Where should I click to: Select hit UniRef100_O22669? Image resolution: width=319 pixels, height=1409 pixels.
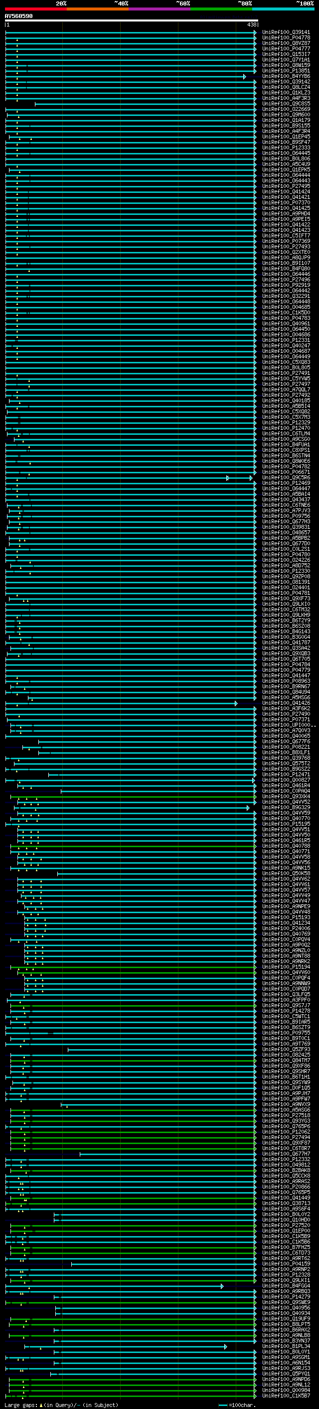coord(286,109)
